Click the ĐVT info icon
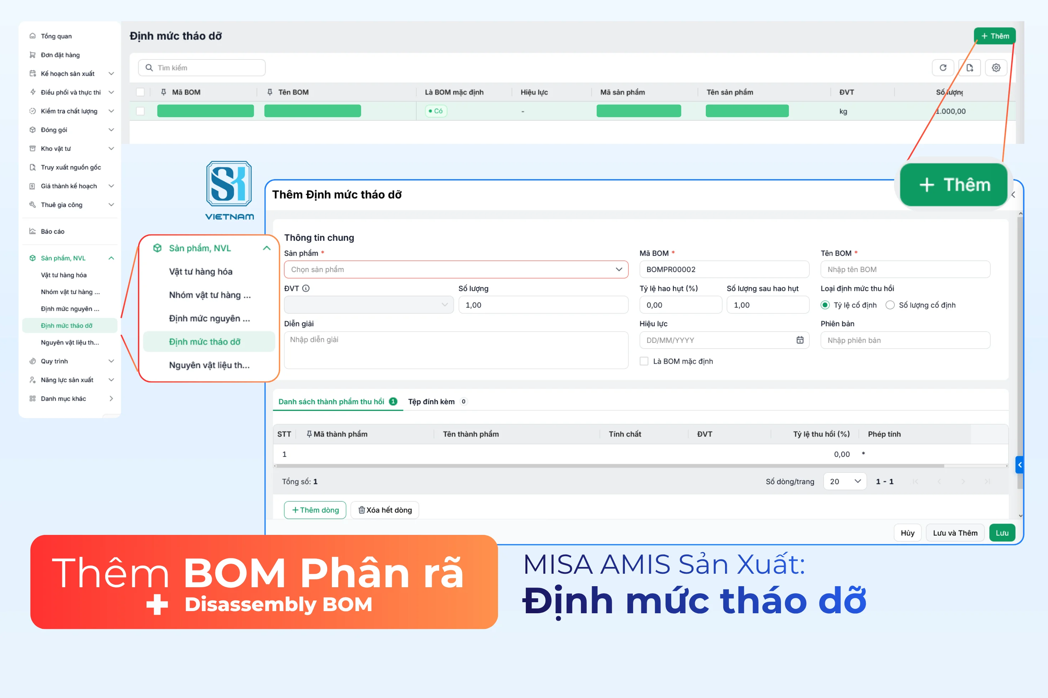Screen dimensions: 1048x698 [x=306, y=288]
